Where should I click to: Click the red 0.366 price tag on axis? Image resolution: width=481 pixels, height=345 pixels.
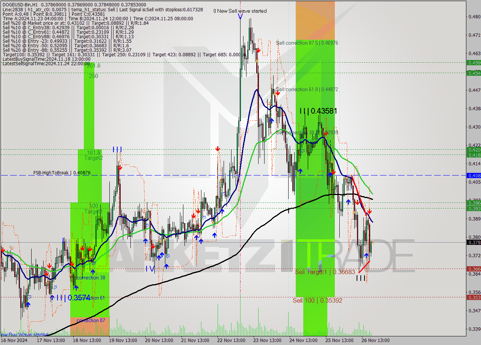click(x=473, y=268)
